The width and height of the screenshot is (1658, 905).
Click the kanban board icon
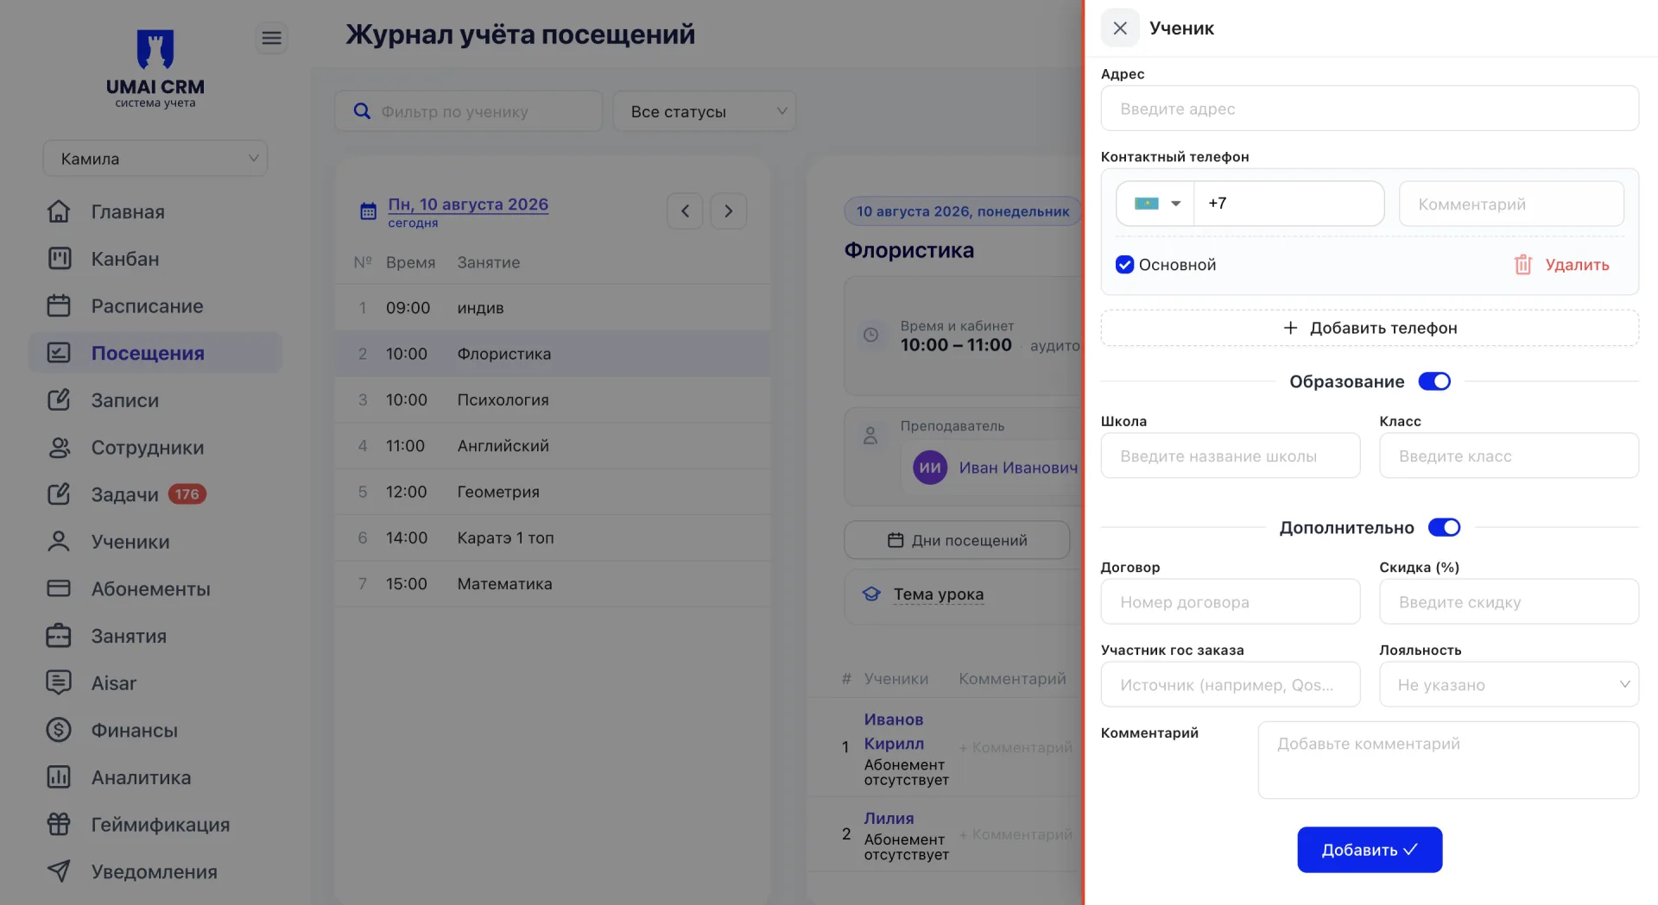pyautogui.click(x=59, y=259)
